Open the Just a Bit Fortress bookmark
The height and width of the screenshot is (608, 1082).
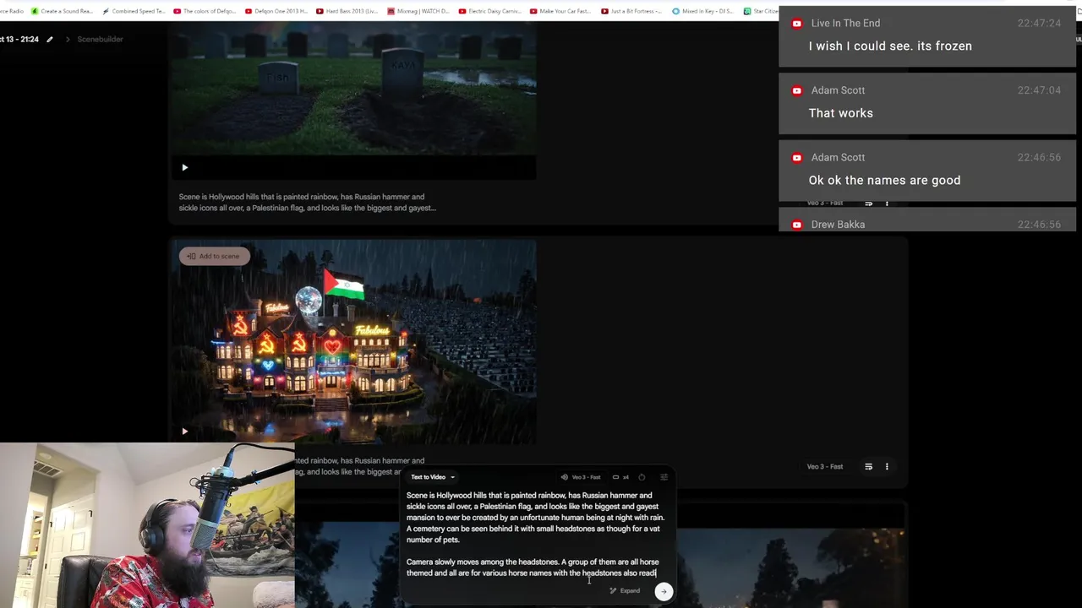[x=632, y=11]
